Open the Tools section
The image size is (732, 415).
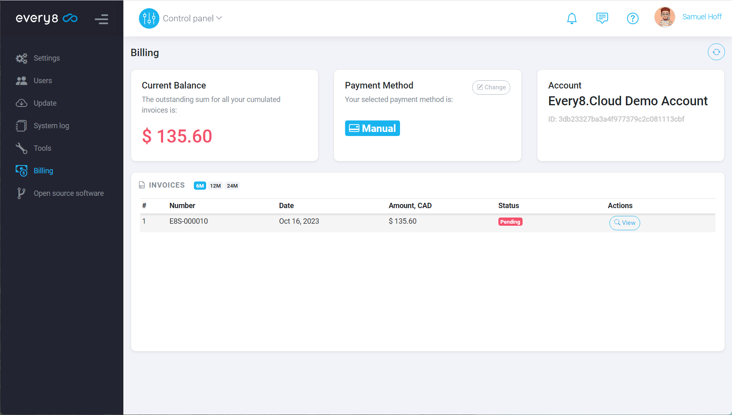coord(42,148)
